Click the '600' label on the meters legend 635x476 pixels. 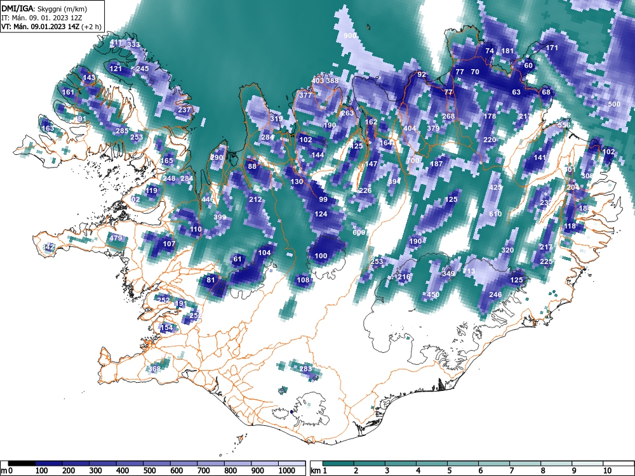coord(176,471)
